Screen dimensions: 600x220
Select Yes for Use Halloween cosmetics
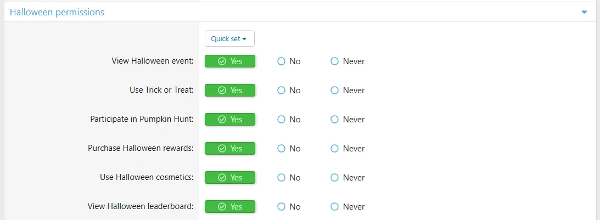point(229,178)
